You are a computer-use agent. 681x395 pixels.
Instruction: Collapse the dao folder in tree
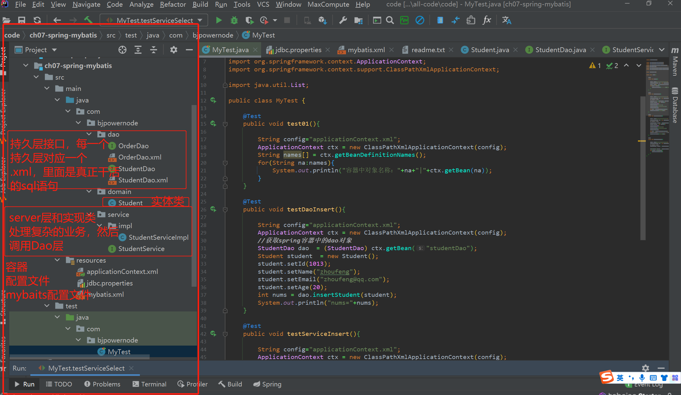pyautogui.click(x=89, y=134)
